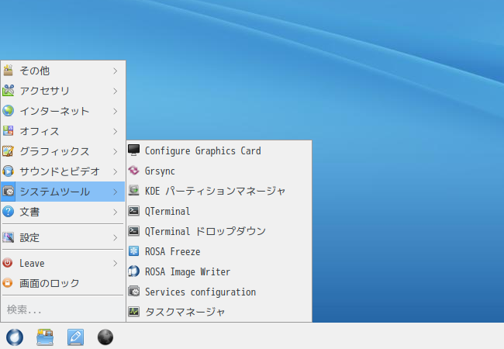
Task: Open KDE パーティションマネージャ
Action: pos(215,191)
